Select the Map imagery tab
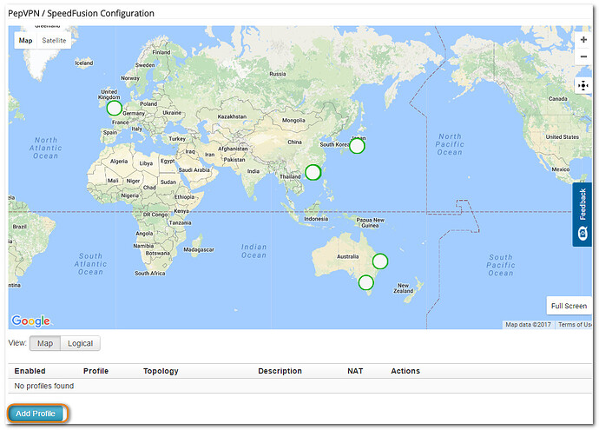 pos(26,40)
